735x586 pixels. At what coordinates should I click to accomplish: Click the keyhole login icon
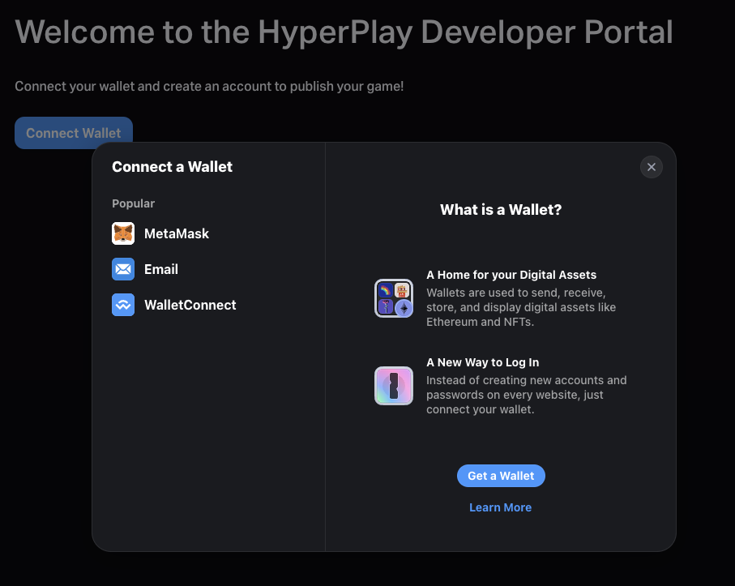click(394, 386)
